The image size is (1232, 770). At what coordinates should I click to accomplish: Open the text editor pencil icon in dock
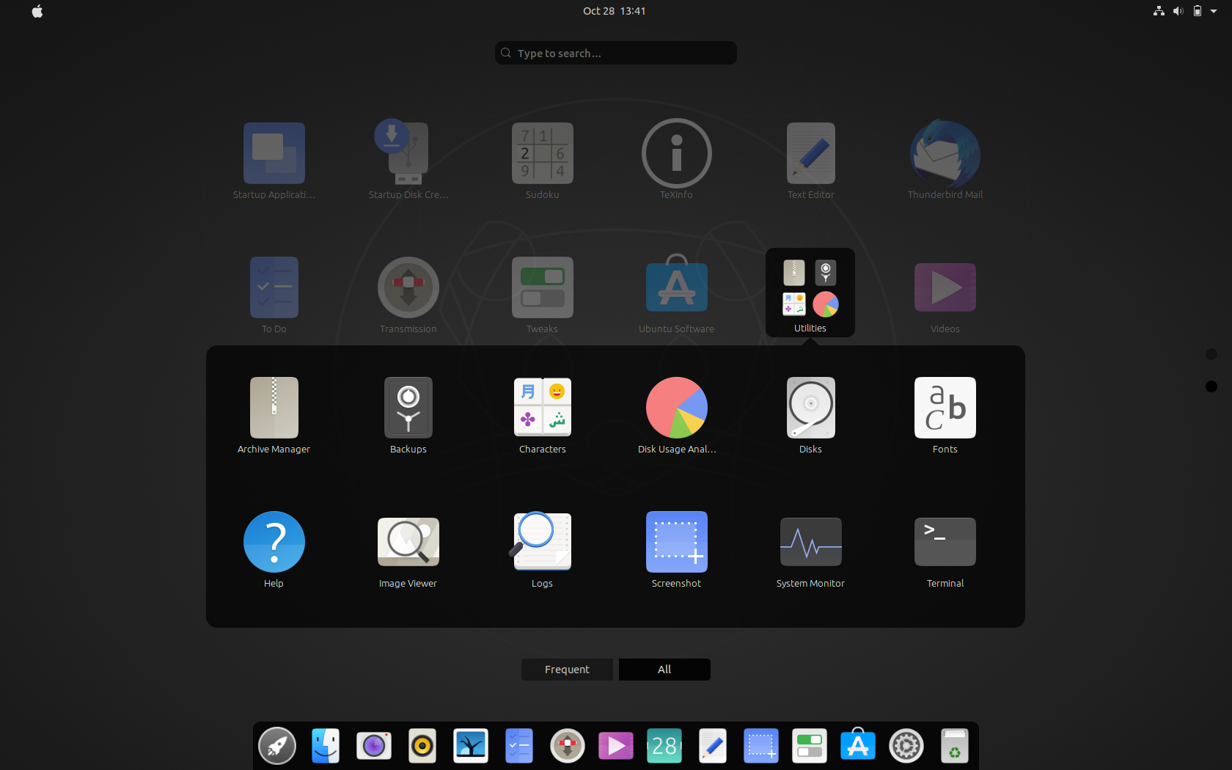click(x=713, y=747)
